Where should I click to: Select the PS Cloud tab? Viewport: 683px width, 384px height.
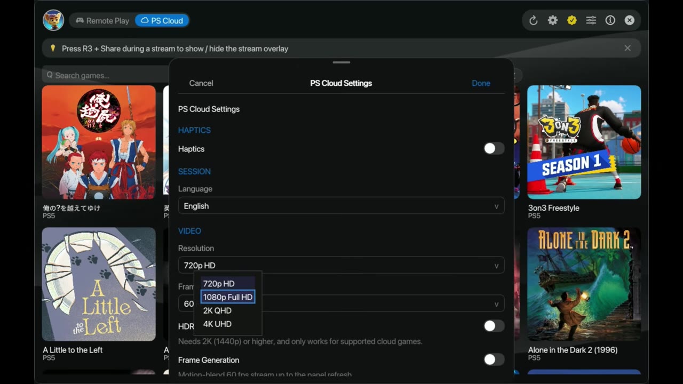pos(162,21)
